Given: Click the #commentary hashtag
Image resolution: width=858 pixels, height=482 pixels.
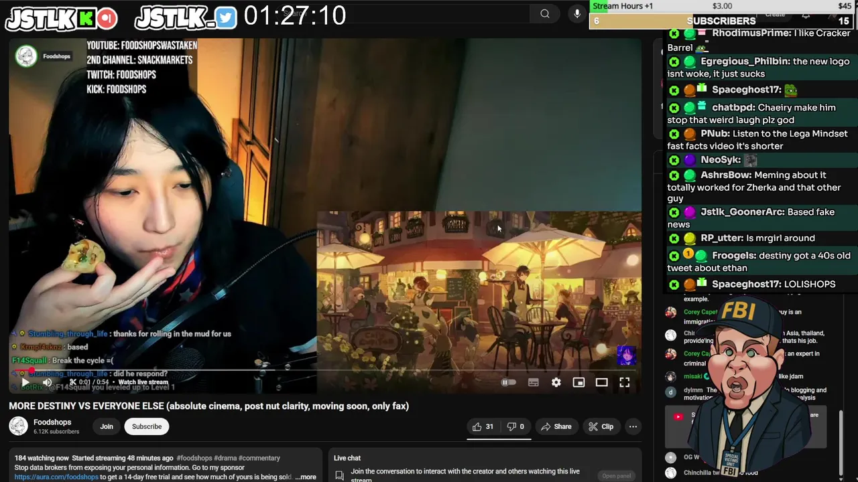Looking at the screenshot, I should point(259,458).
